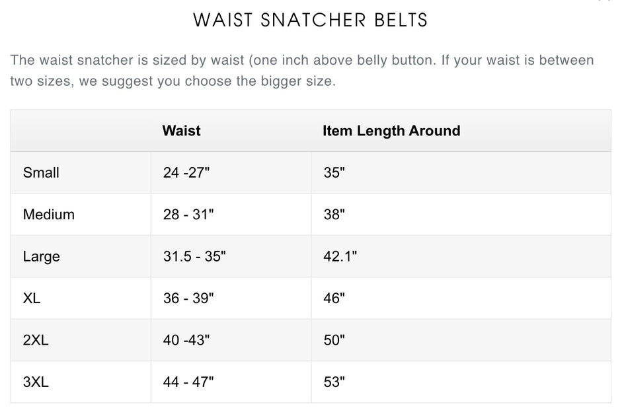Select the 24 -27" waist cell
624x416 pixels.
coord(186,173)
